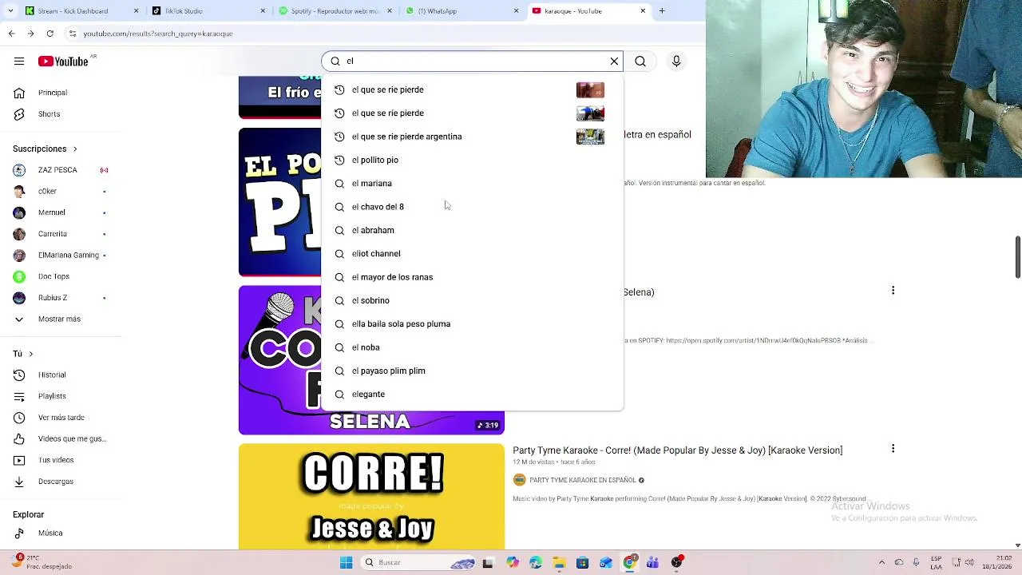This screenshot has height=575, width=1022.
Task: Click first 'el que se rie pierde' thumbnail
Action: [x=590, y=89]
